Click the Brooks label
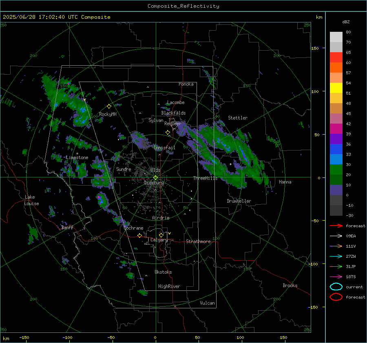Image resolution: width=367 pixels, height=343 pixels. point(290,285)
